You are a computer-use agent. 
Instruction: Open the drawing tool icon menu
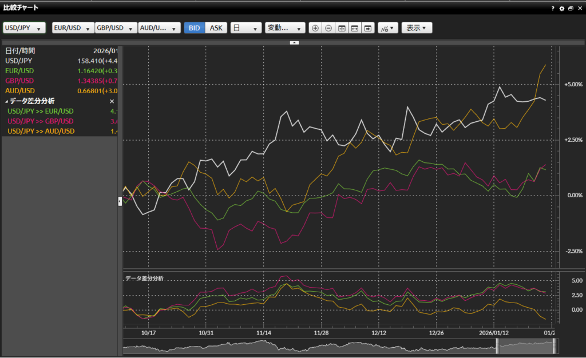pos(388,28)
